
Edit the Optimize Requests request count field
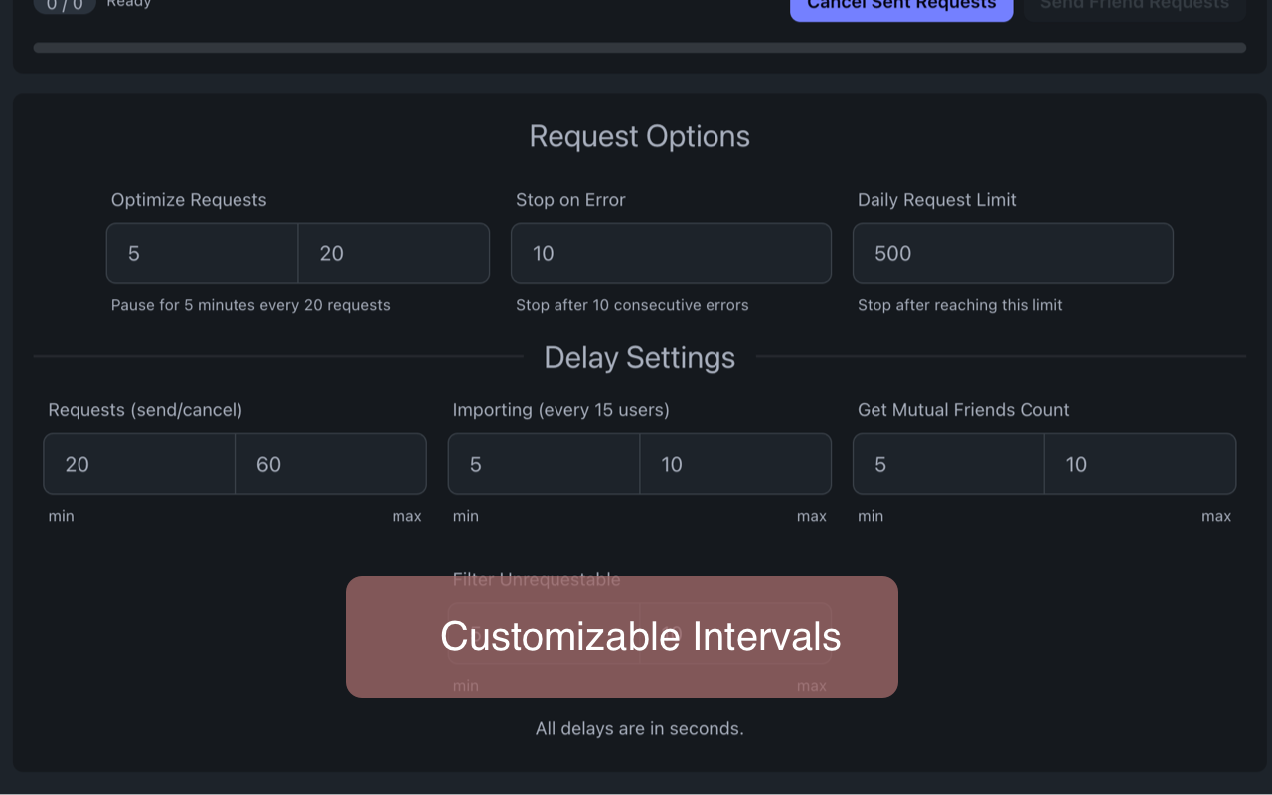pos(394,253)
